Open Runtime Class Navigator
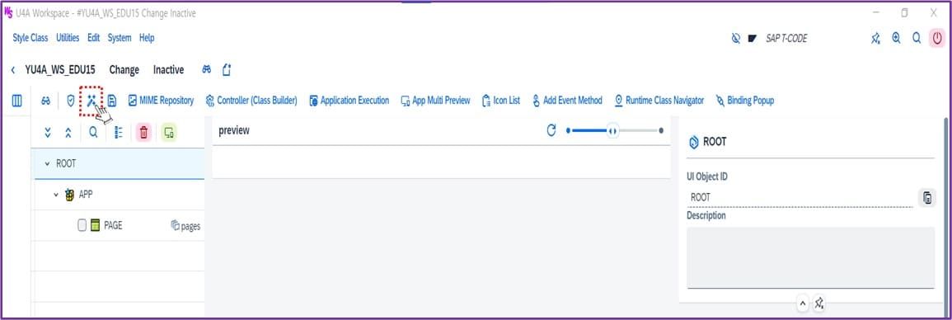This screenshot has width=952, height=320. click(659, 101)
